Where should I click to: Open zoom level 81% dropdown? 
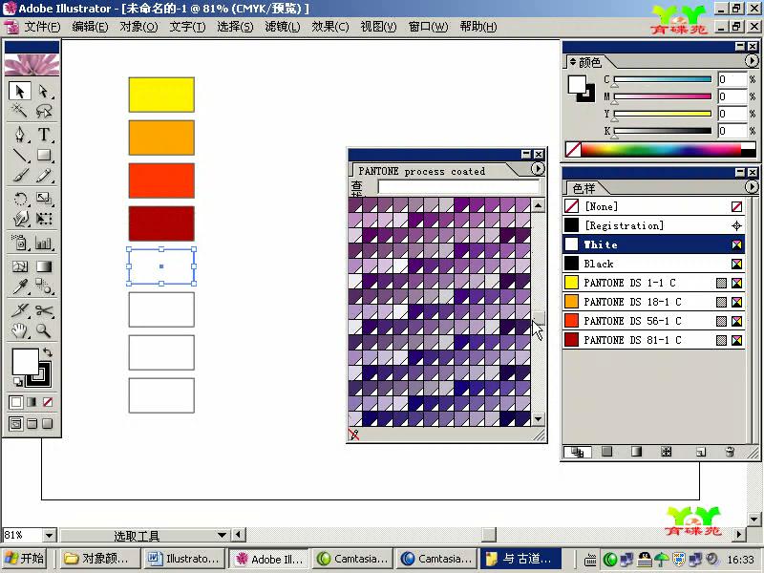(x=50, y=536)
